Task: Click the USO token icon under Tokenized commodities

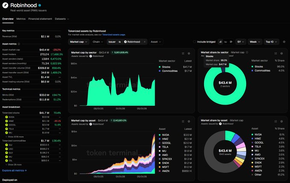Action: pos(6,149)
